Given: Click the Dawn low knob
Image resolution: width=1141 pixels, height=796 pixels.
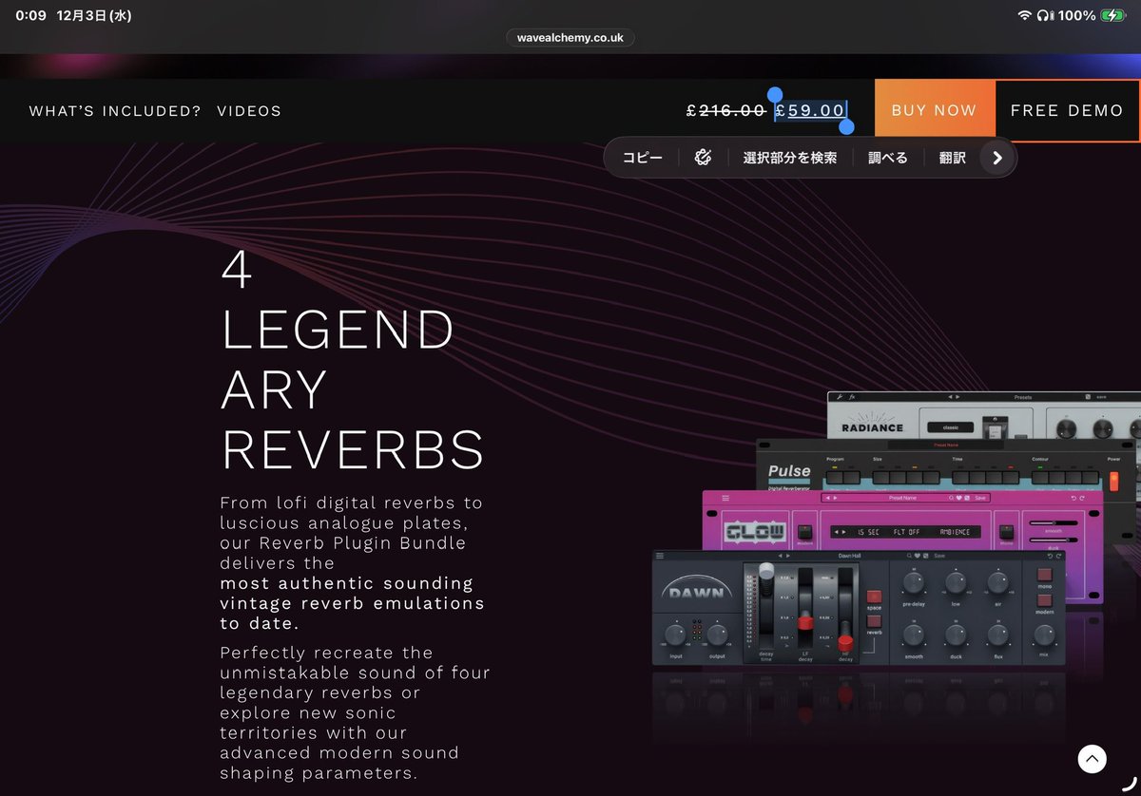Looking at the screenshot, I should (956, 582).
